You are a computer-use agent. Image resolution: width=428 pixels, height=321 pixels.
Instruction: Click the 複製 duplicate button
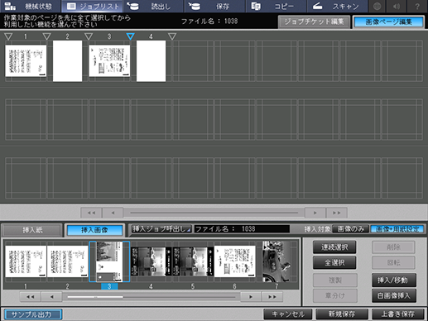tap(335, 280)
